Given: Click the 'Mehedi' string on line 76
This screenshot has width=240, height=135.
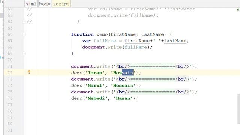Looking at the screenshot, I should 96,98.
